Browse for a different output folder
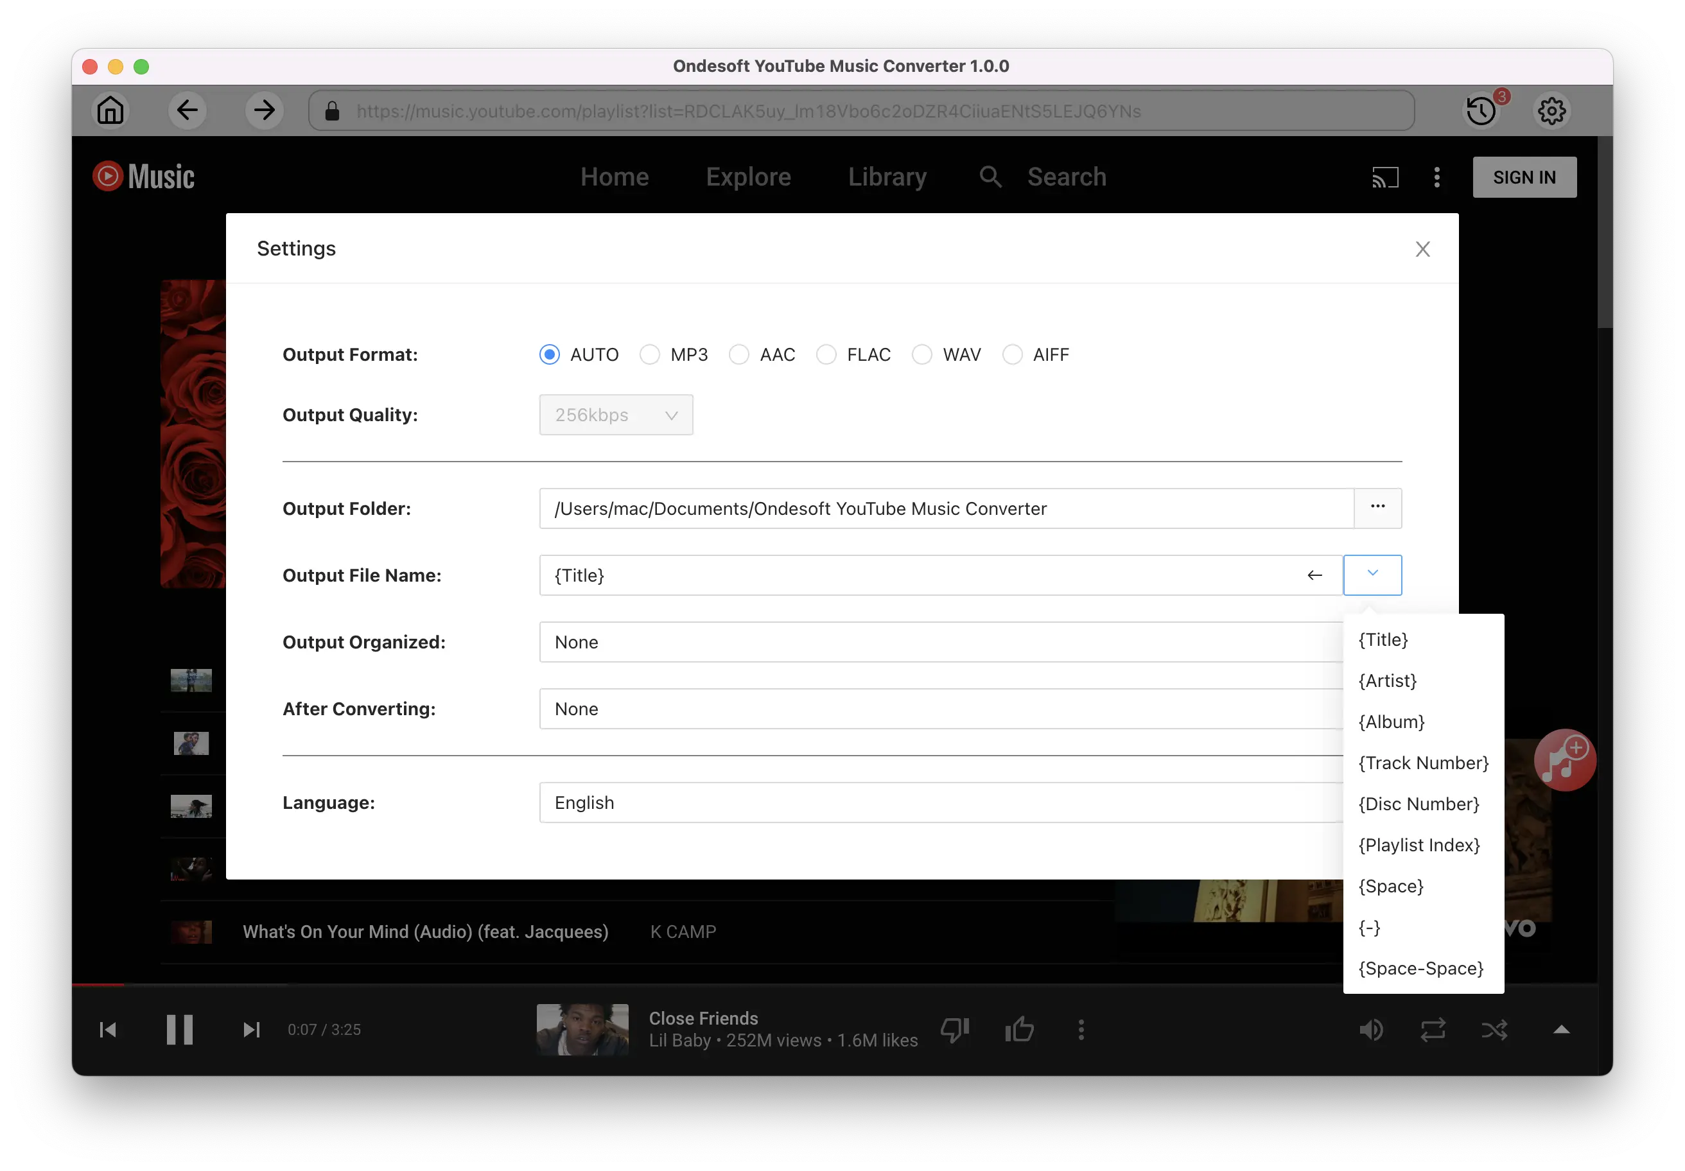The image size is (1685, 1171). [1377, 507]
